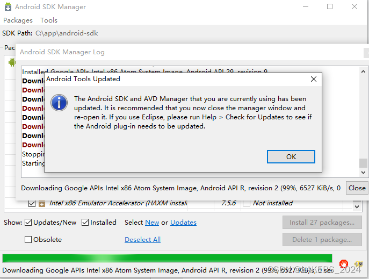Enable the Obsolete checkbox
This screenshot has width=369, height=279.
coord(28,239)
